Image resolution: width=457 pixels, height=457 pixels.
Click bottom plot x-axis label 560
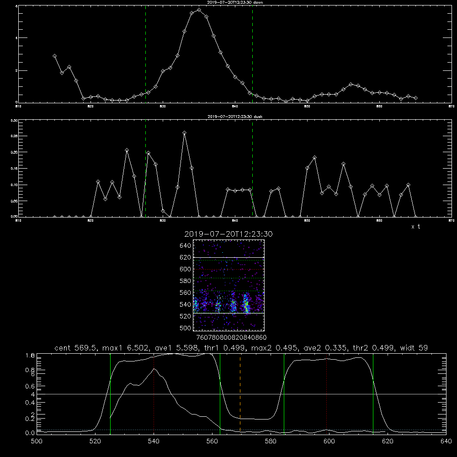click(x=212, y=441)
